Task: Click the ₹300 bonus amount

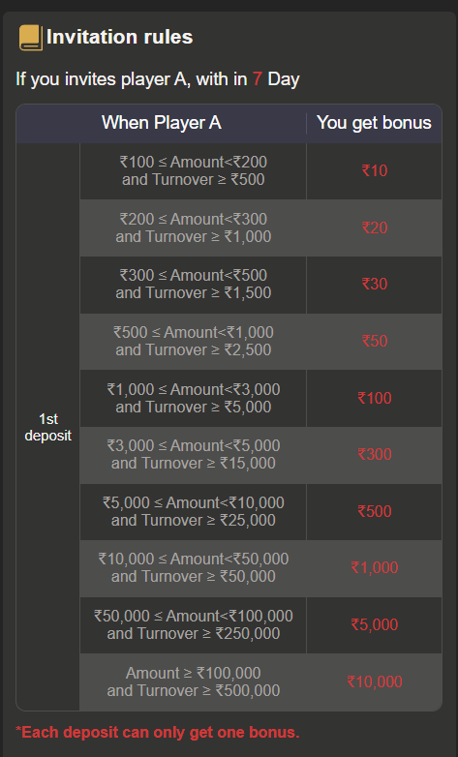Action: click(375, 454)
